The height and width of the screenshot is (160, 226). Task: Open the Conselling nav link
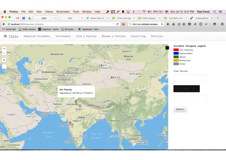pyautogui.click(x=138, y=36)
